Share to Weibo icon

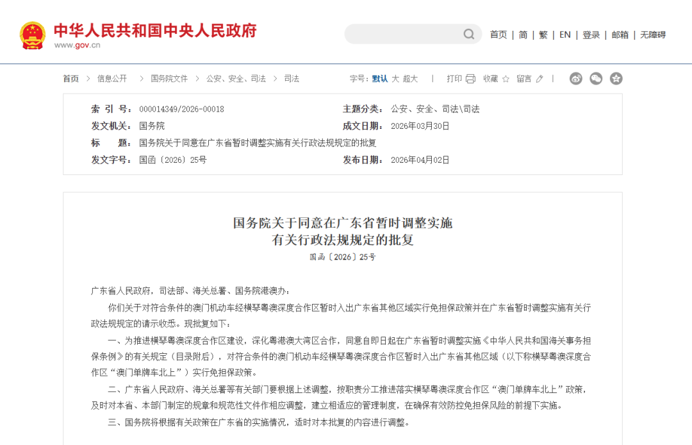[576, 79]
